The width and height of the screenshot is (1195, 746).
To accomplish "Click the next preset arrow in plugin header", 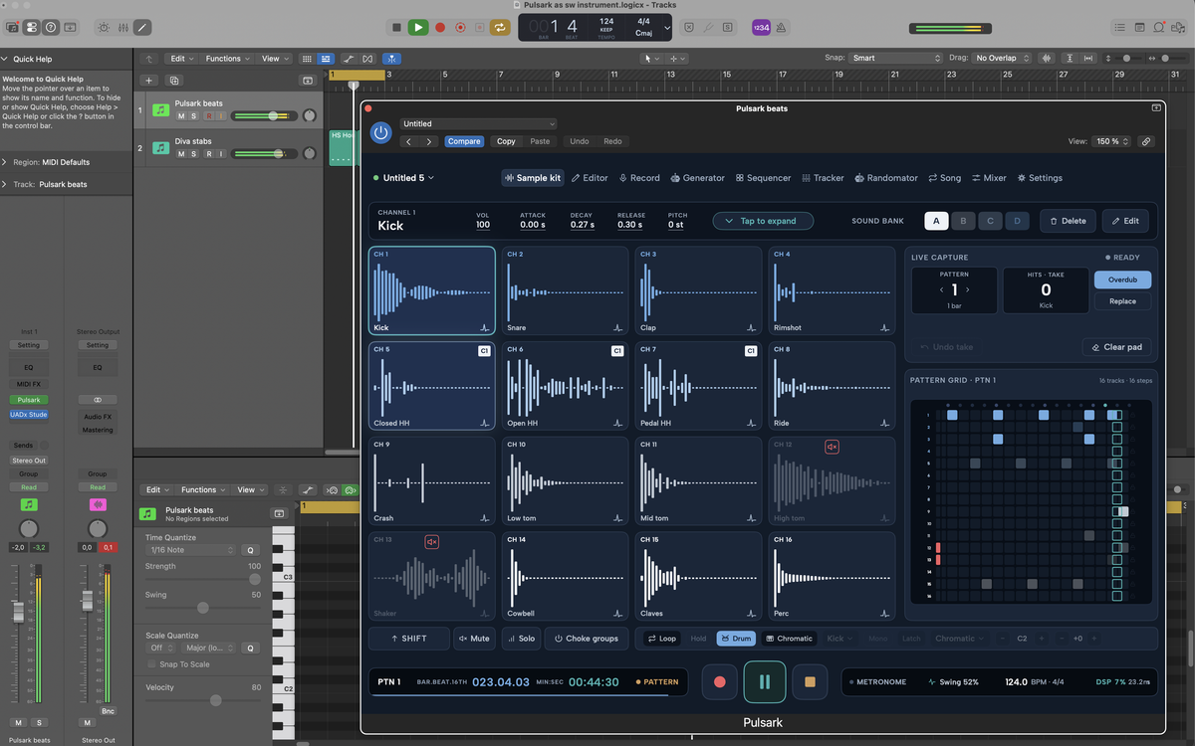I will [429, 141].
